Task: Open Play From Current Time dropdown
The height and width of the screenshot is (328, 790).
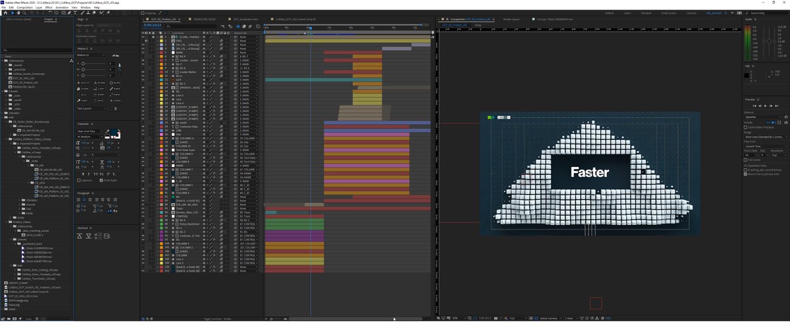Action: click(x=766, y=146)
